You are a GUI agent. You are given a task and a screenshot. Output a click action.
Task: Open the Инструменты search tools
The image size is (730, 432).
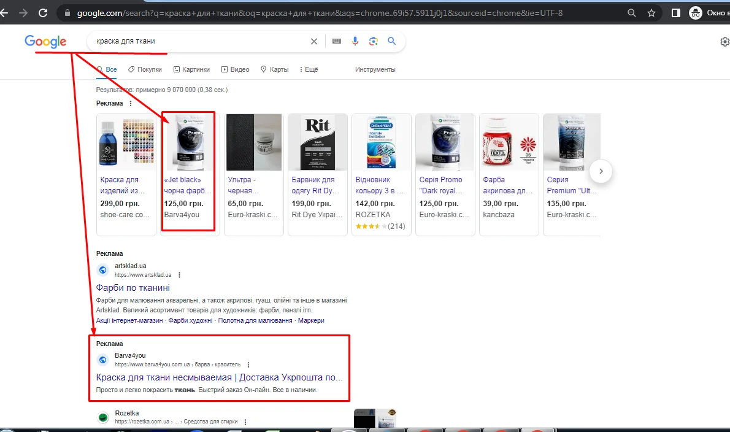click(375, 69)
